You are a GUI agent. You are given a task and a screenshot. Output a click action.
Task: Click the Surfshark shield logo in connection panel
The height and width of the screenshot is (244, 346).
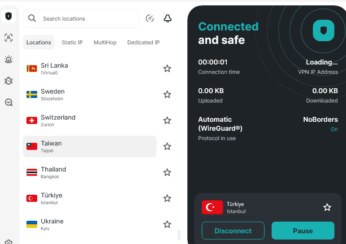323,30
